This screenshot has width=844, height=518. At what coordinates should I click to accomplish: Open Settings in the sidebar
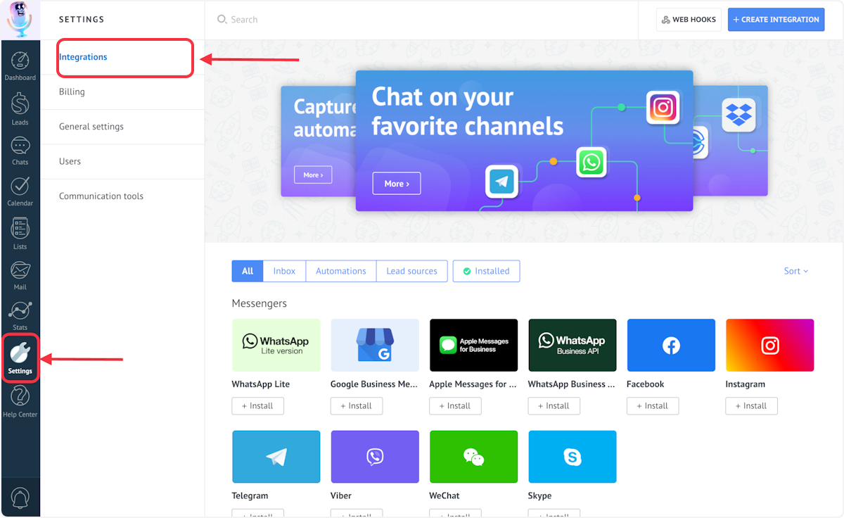coord(20,359)
